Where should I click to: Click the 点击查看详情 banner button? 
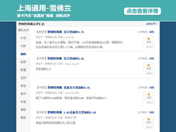[x=142, y=11]
